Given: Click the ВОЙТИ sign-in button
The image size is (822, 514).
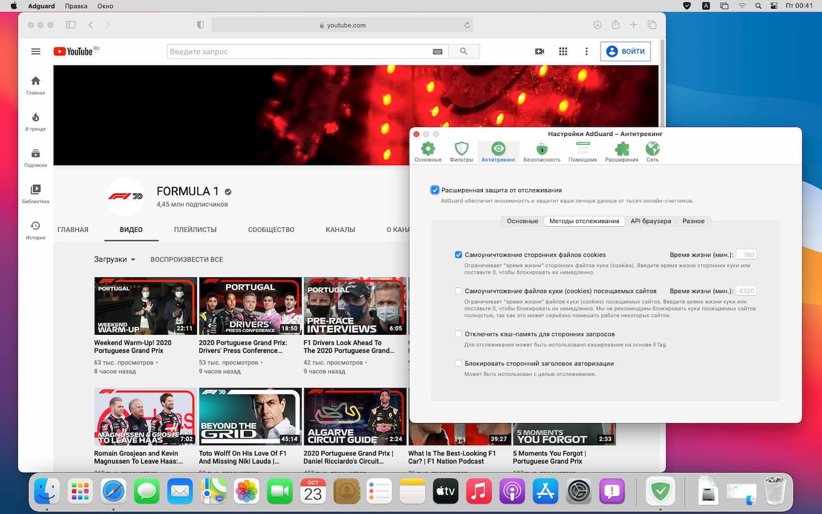Looking at the screenshot, I should click(625, 51).
